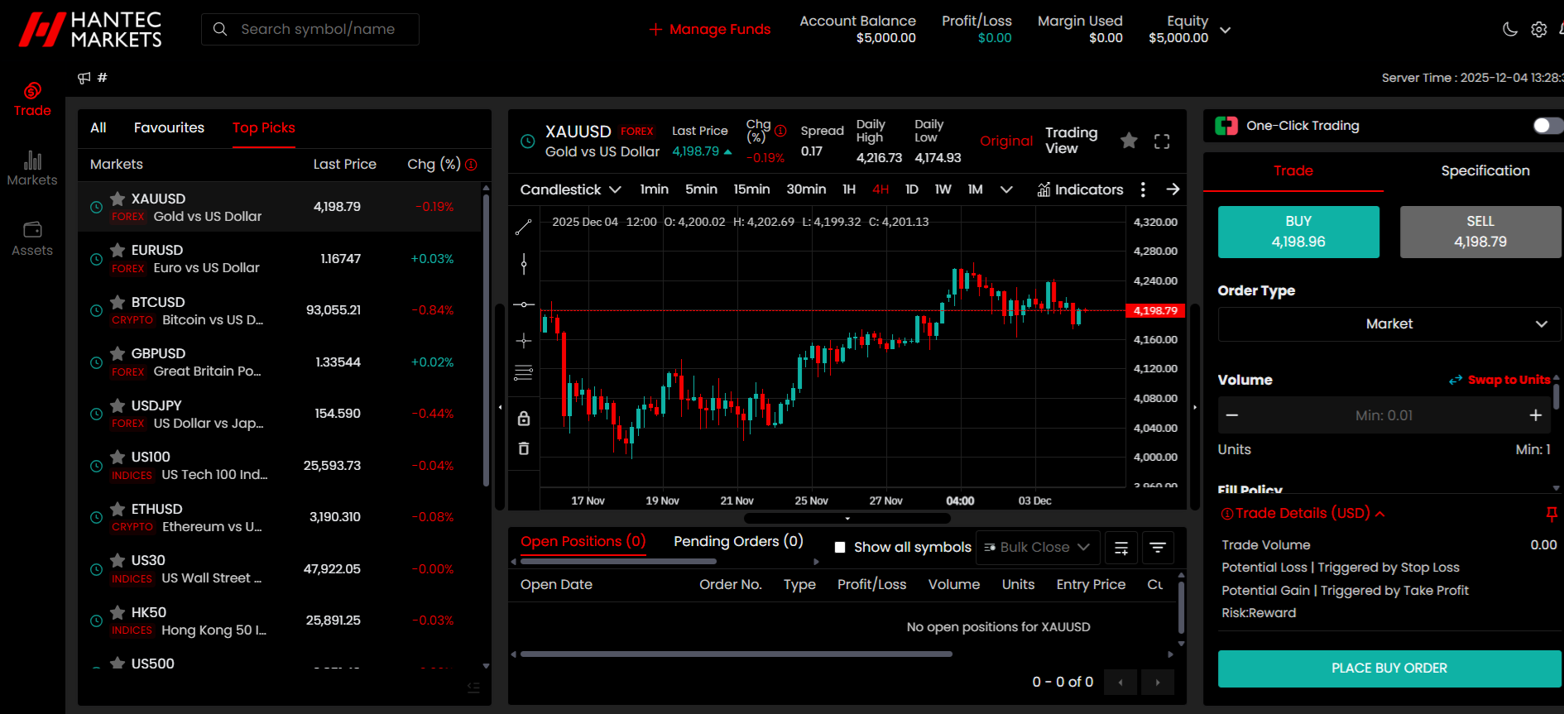Image resolution: width=1564 pixels, height=714 pixels.
Task: Select the parallel lines drawing tool
Action: click(x=523, y=373)
